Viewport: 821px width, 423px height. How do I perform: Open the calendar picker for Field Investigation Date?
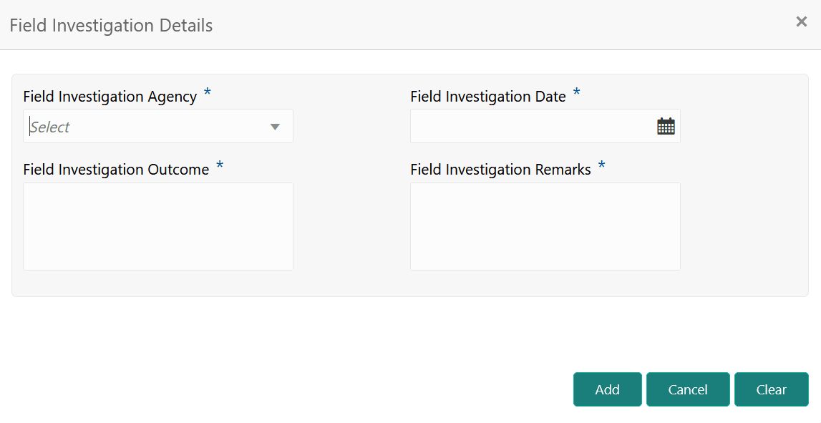point(666,125)
